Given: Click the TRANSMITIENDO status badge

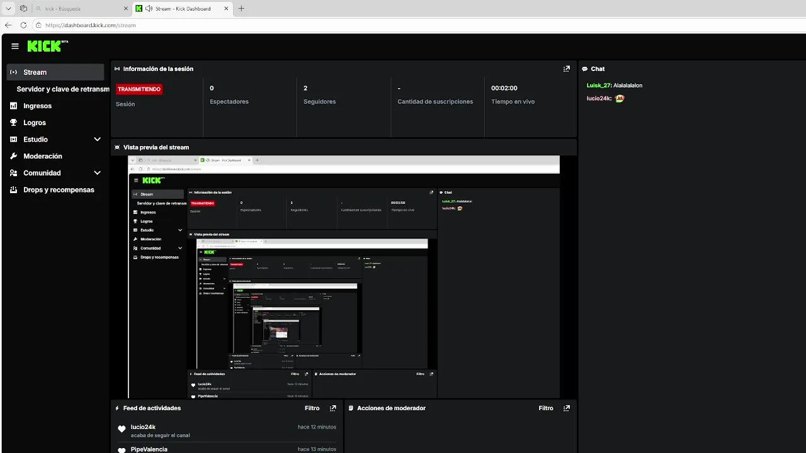Looking at the screenshot, I should point(139,89).
